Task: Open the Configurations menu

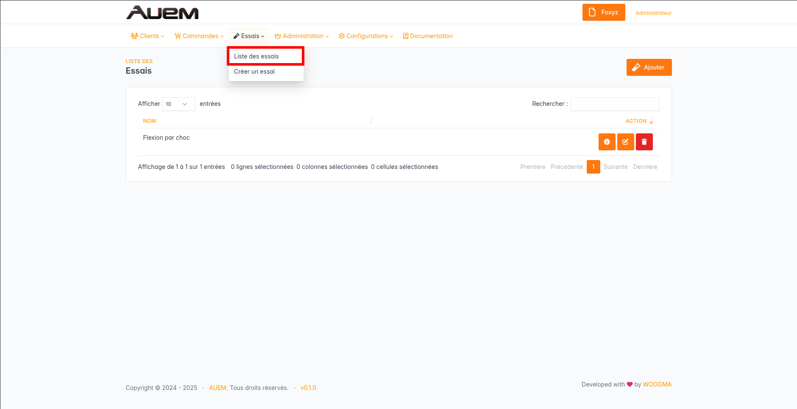Action: click(366, 36)
